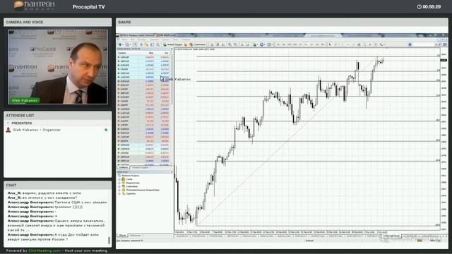Select the cursor pointer tool
The height and width of the screenshot is (254, 452).
click(330, 44)
